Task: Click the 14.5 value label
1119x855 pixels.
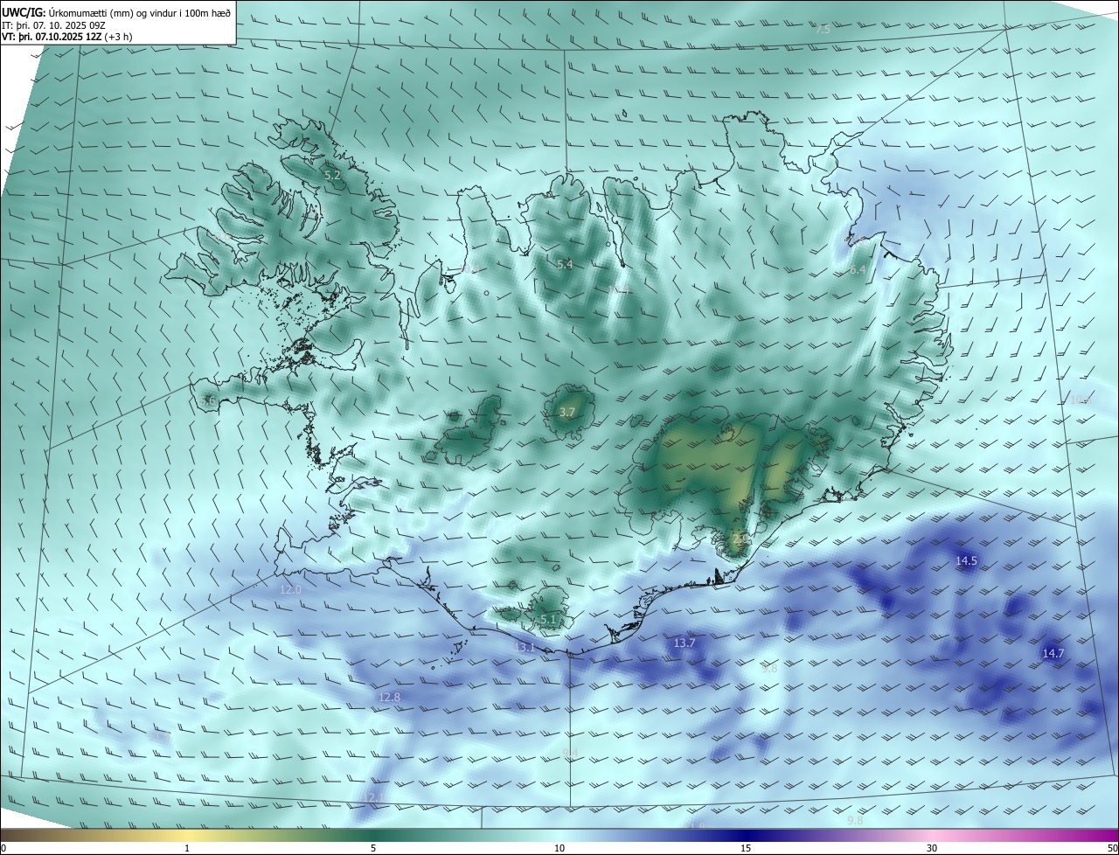Action: tap(966, 560)
